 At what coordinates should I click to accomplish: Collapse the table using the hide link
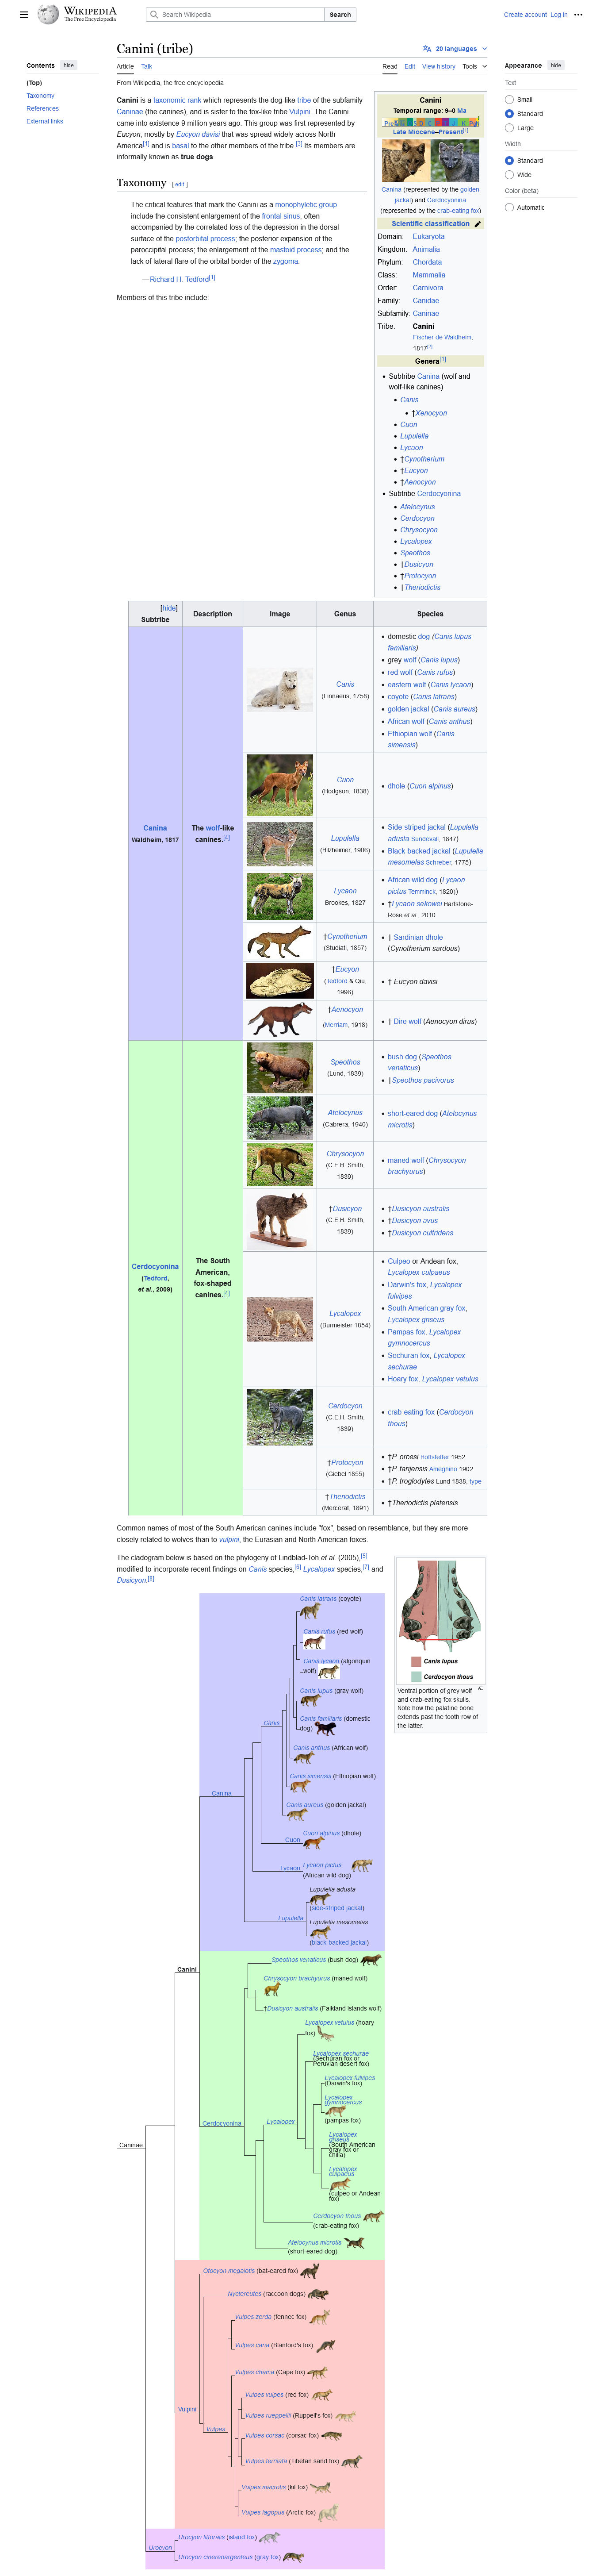169,607
